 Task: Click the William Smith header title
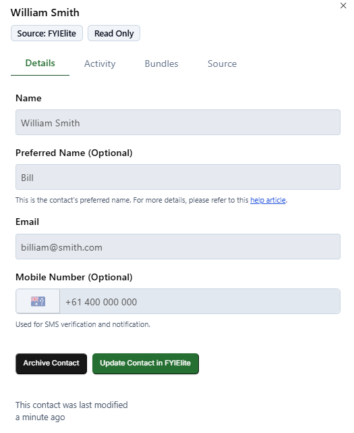pos(45,13)
